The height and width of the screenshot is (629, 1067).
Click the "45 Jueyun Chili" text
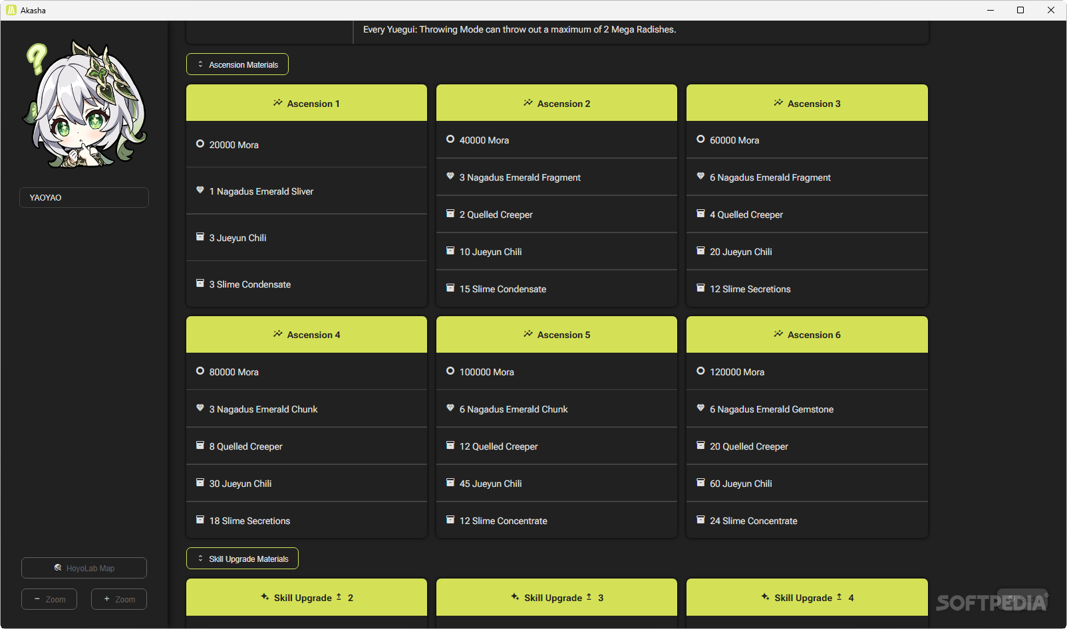pos(491,484)
